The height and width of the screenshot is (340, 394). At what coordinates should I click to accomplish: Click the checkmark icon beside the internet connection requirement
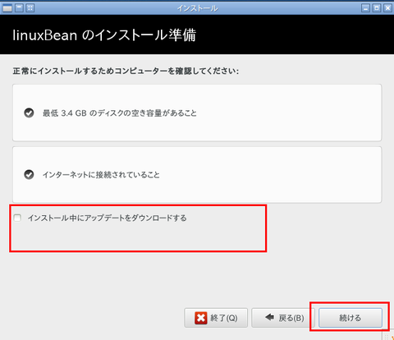pos(29,174)
